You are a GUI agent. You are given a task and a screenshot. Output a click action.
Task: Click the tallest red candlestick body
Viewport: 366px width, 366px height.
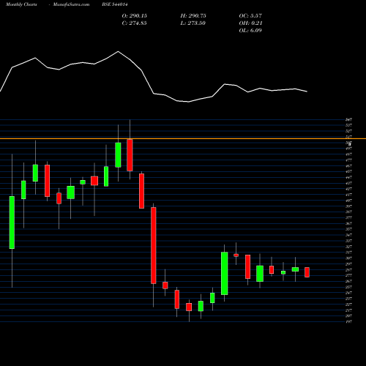coord(154,245)
